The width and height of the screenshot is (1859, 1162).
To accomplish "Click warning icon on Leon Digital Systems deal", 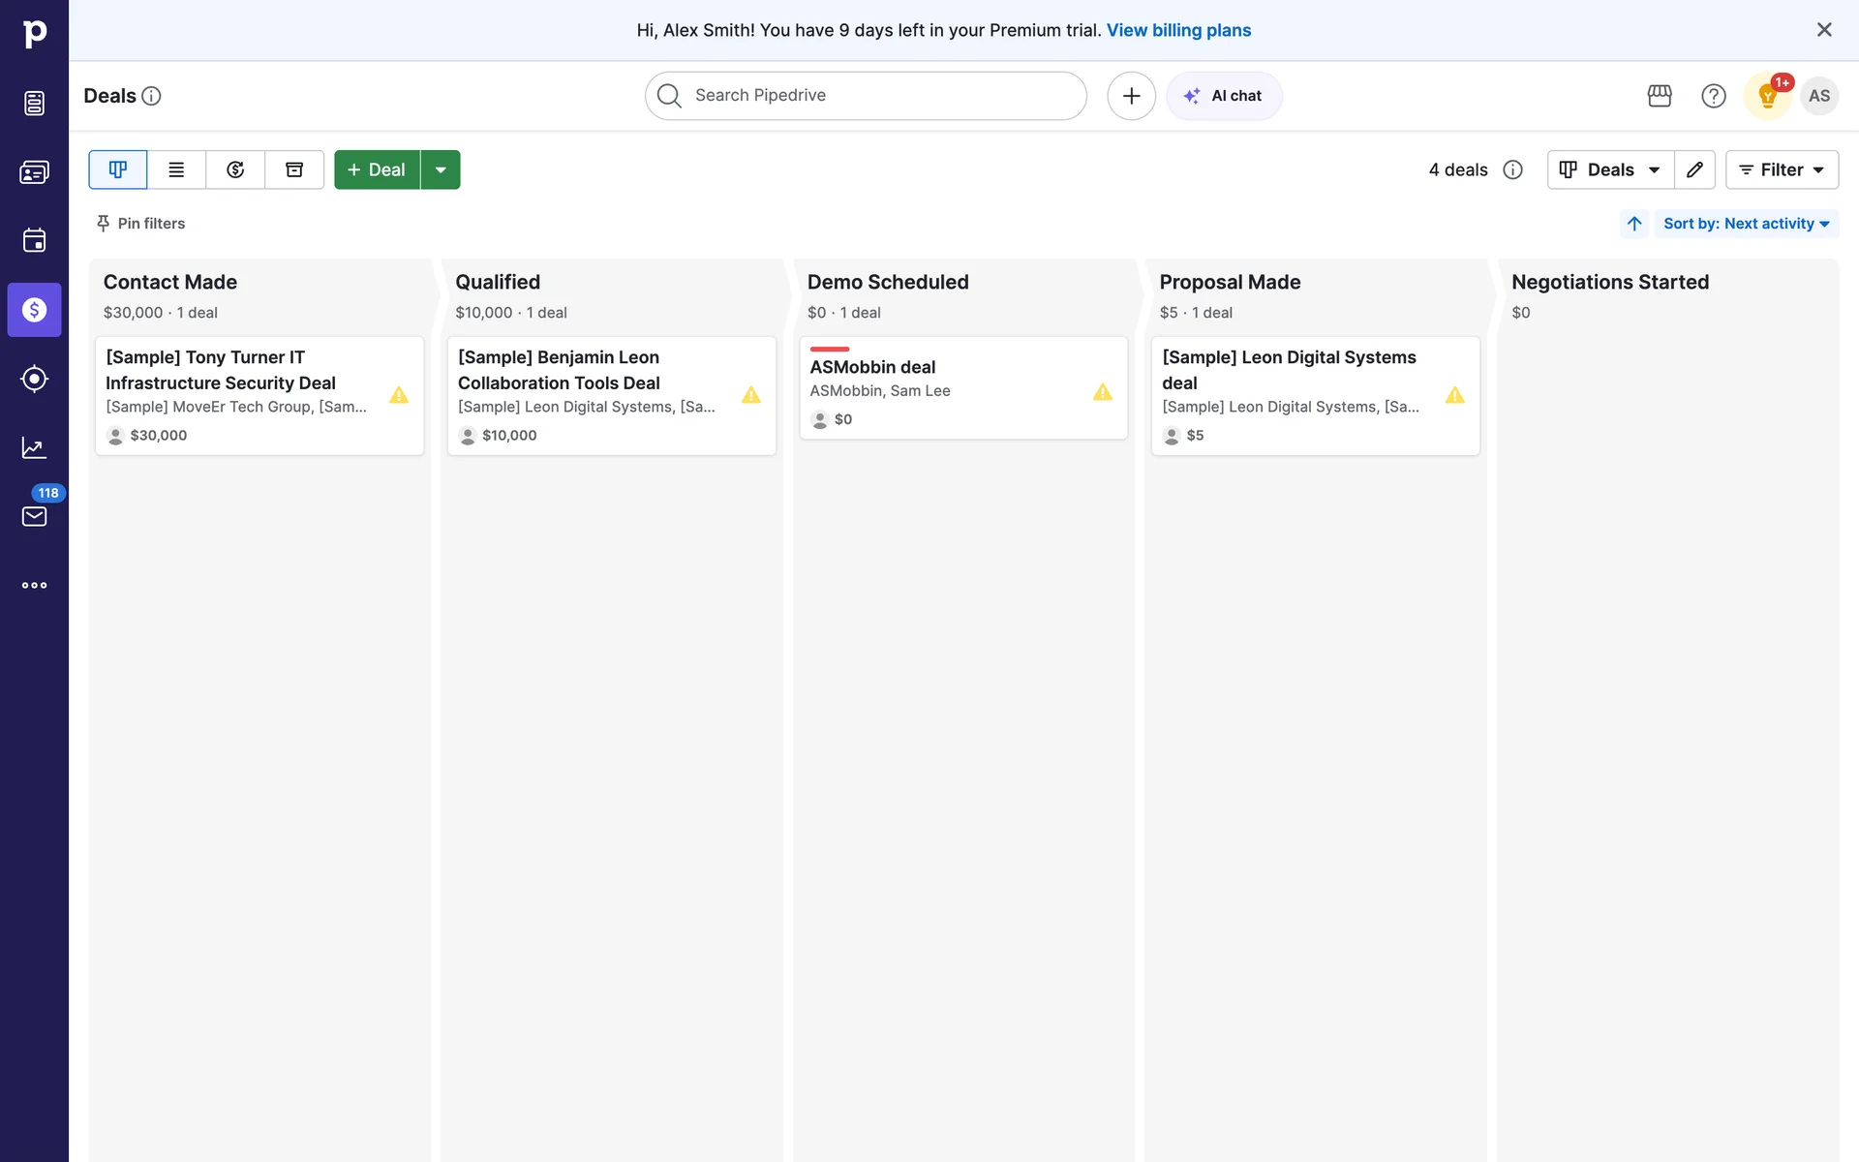I will click(x=1455, y=395).
